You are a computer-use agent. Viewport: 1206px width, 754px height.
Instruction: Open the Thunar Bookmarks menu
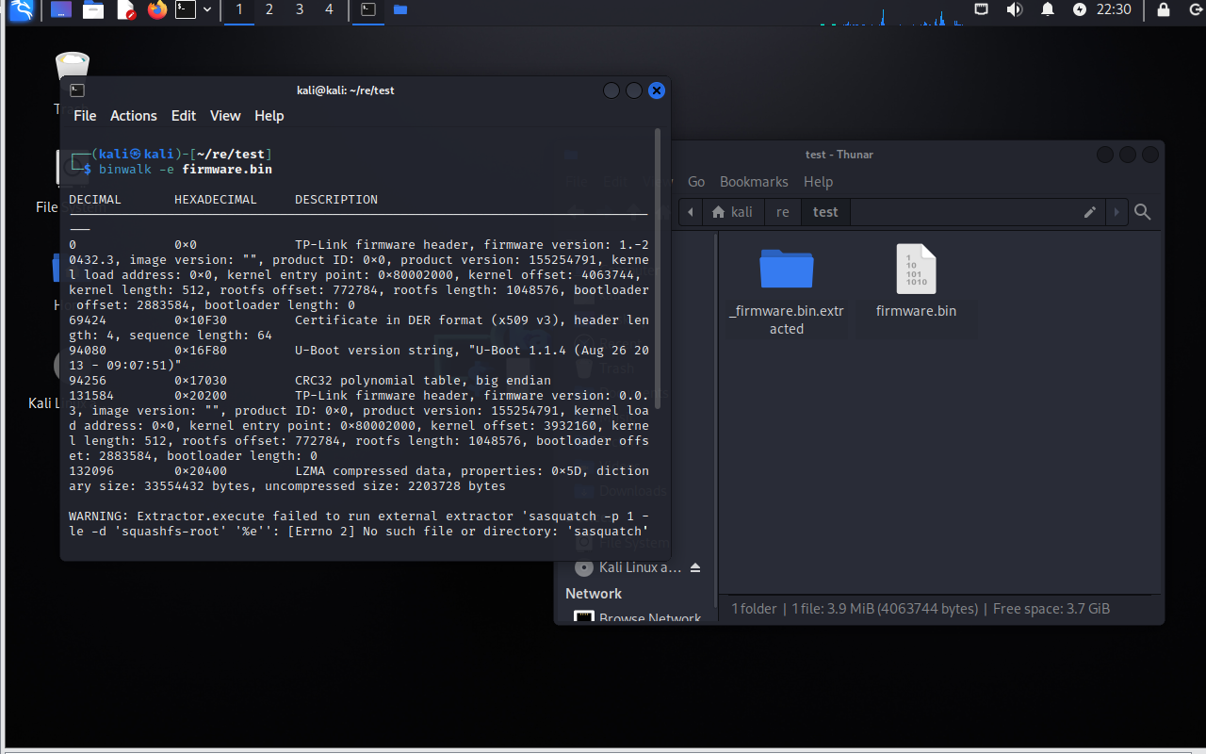[x=754, y=182]
